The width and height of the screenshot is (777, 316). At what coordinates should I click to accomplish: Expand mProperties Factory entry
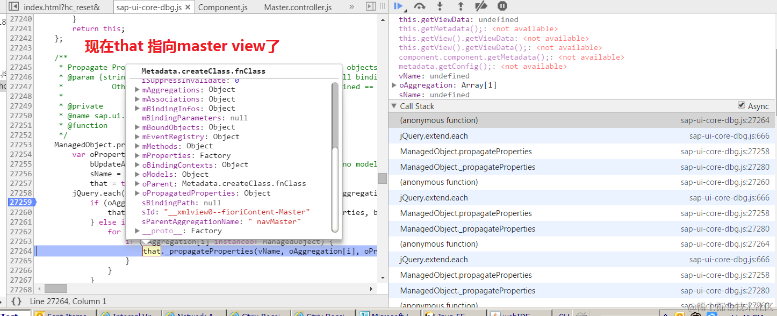coord(138,155)
